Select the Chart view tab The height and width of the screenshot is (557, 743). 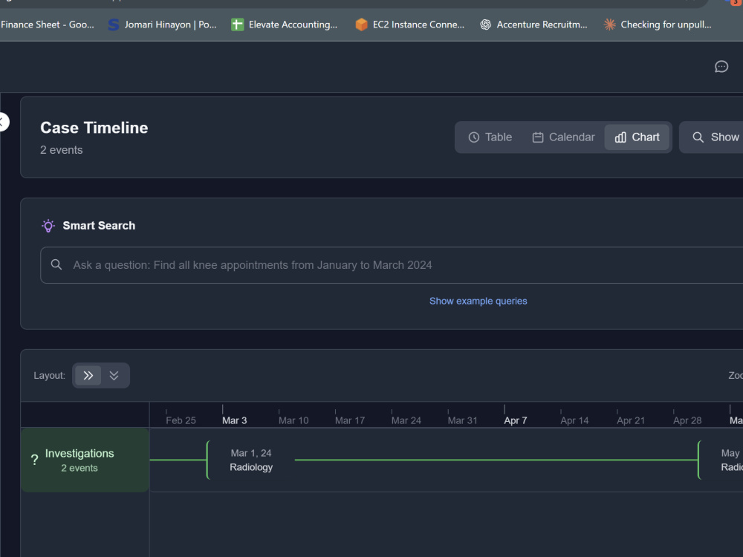pyautogui.click(x=637, y=137)
